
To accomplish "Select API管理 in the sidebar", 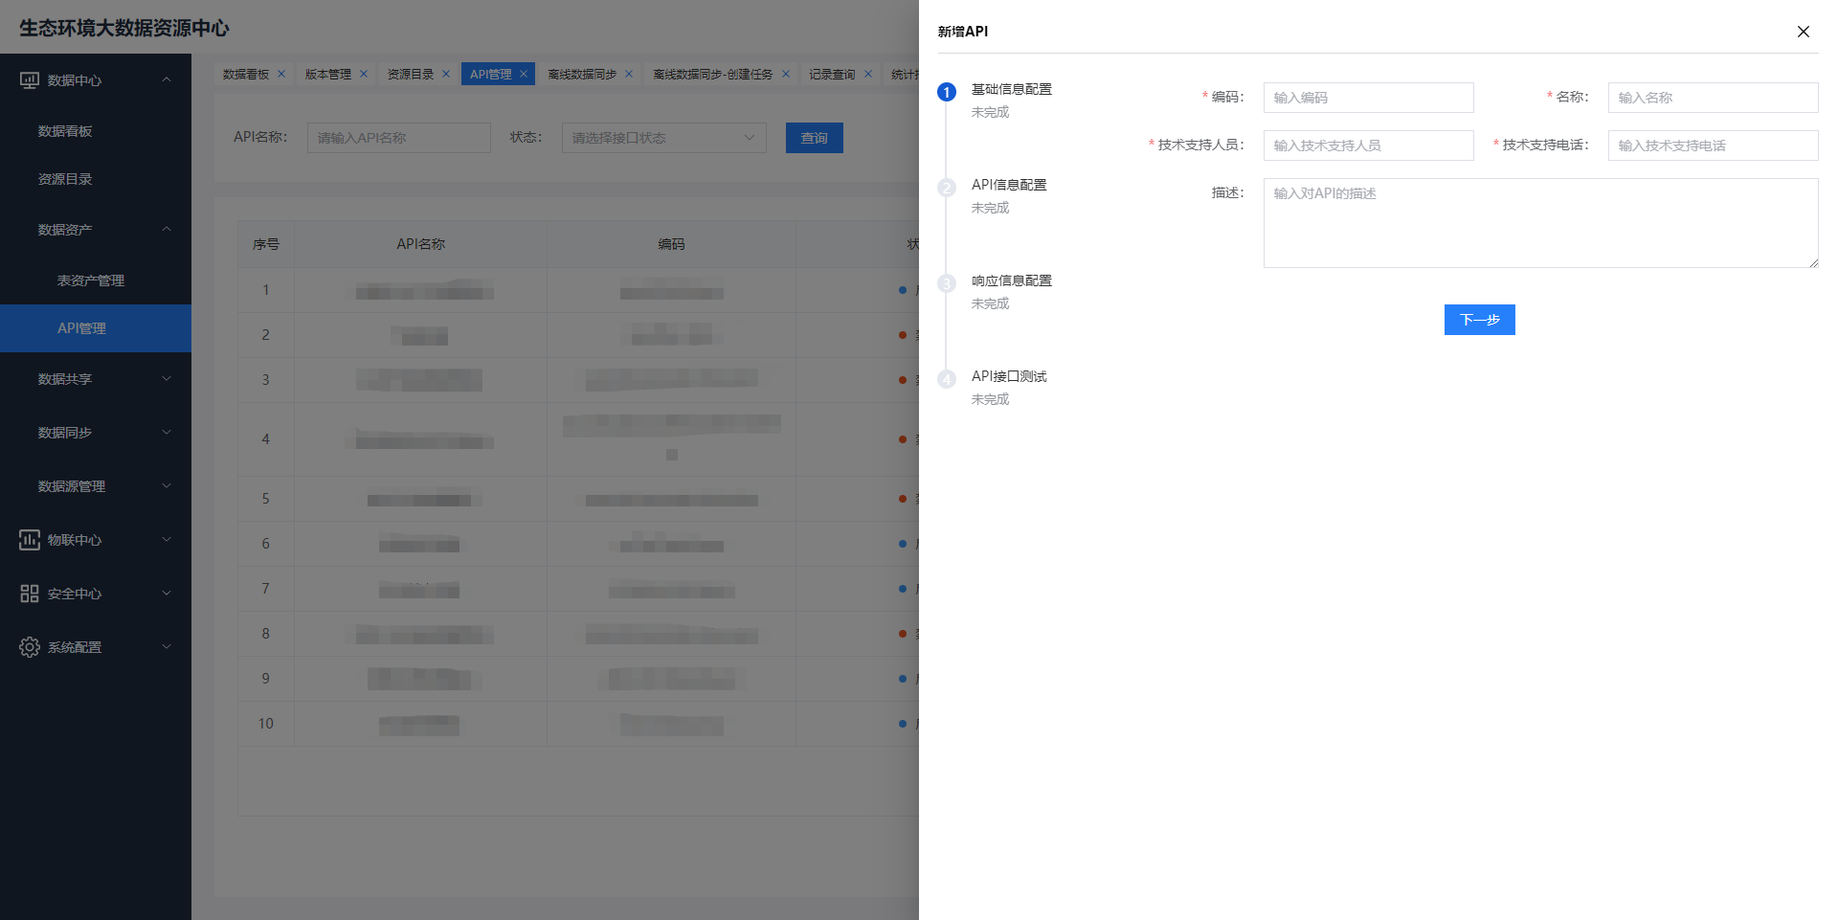I will tap(96, 328).
